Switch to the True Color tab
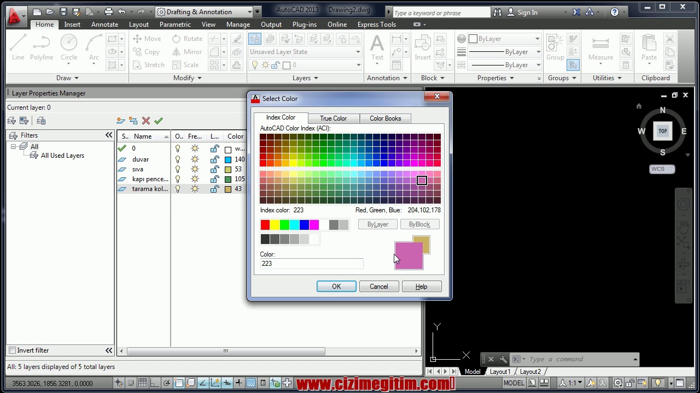Image resolution: width=700 pixels, height=393 pixels. point(333,118)
